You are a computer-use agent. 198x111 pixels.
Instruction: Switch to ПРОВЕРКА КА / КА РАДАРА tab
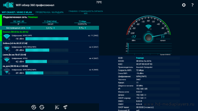(49, 12)
